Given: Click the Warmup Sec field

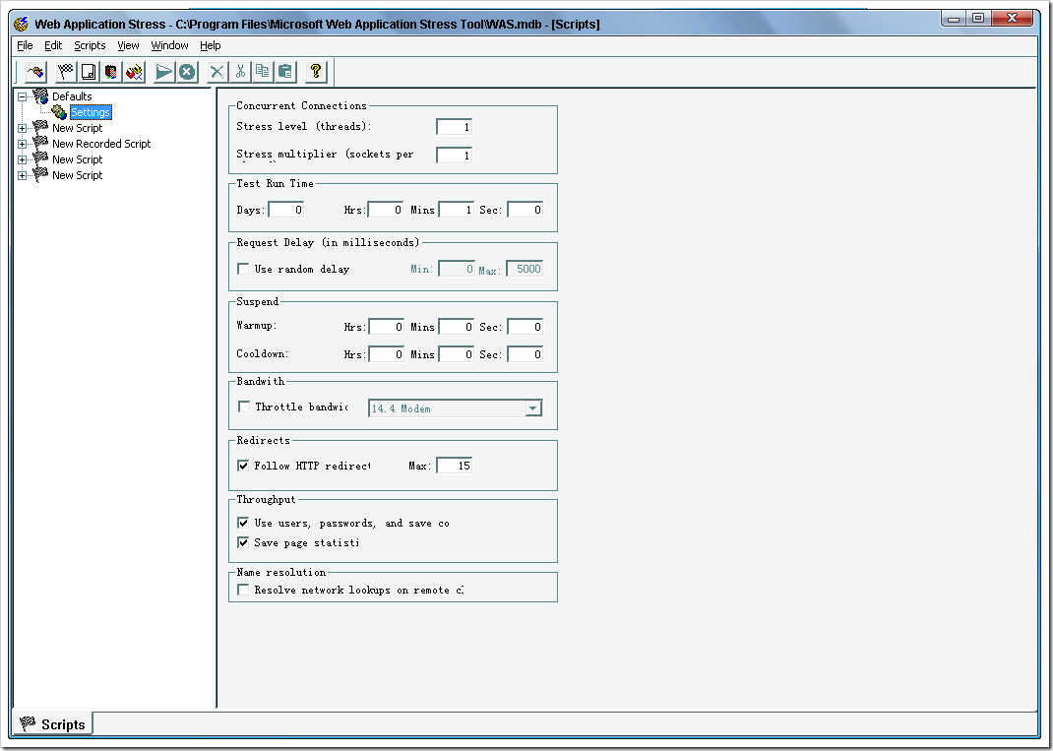Looking at the screenshot, I should pyautogui.click(x=526, y=327).
